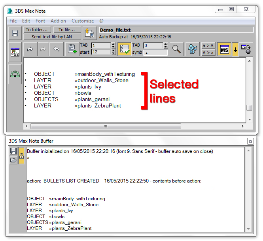263x241 pixels.
Task: Click Buffer window scroll up arrow
Action: pos(249,151)
